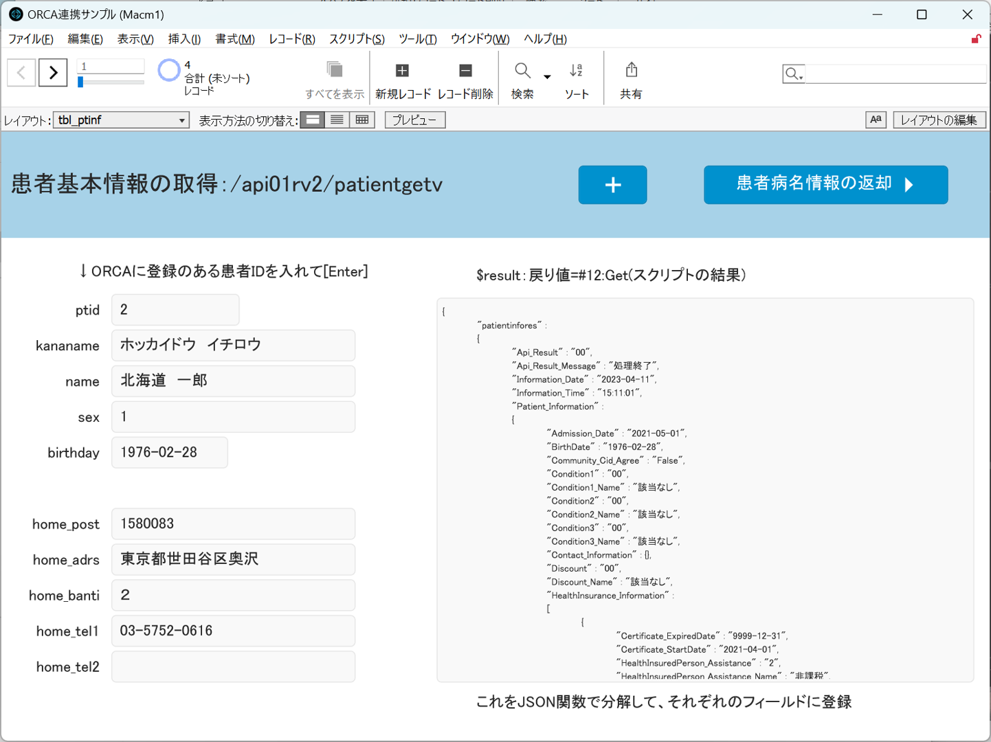
Task: Click the blue plus button
Action: 612,185
